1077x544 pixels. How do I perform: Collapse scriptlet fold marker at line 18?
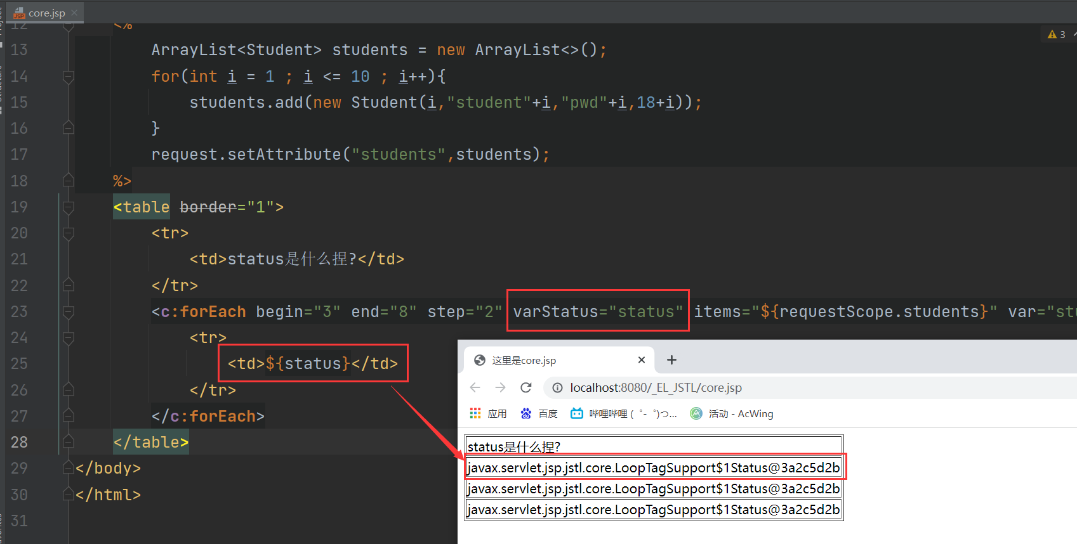click(x=69, y=181)
